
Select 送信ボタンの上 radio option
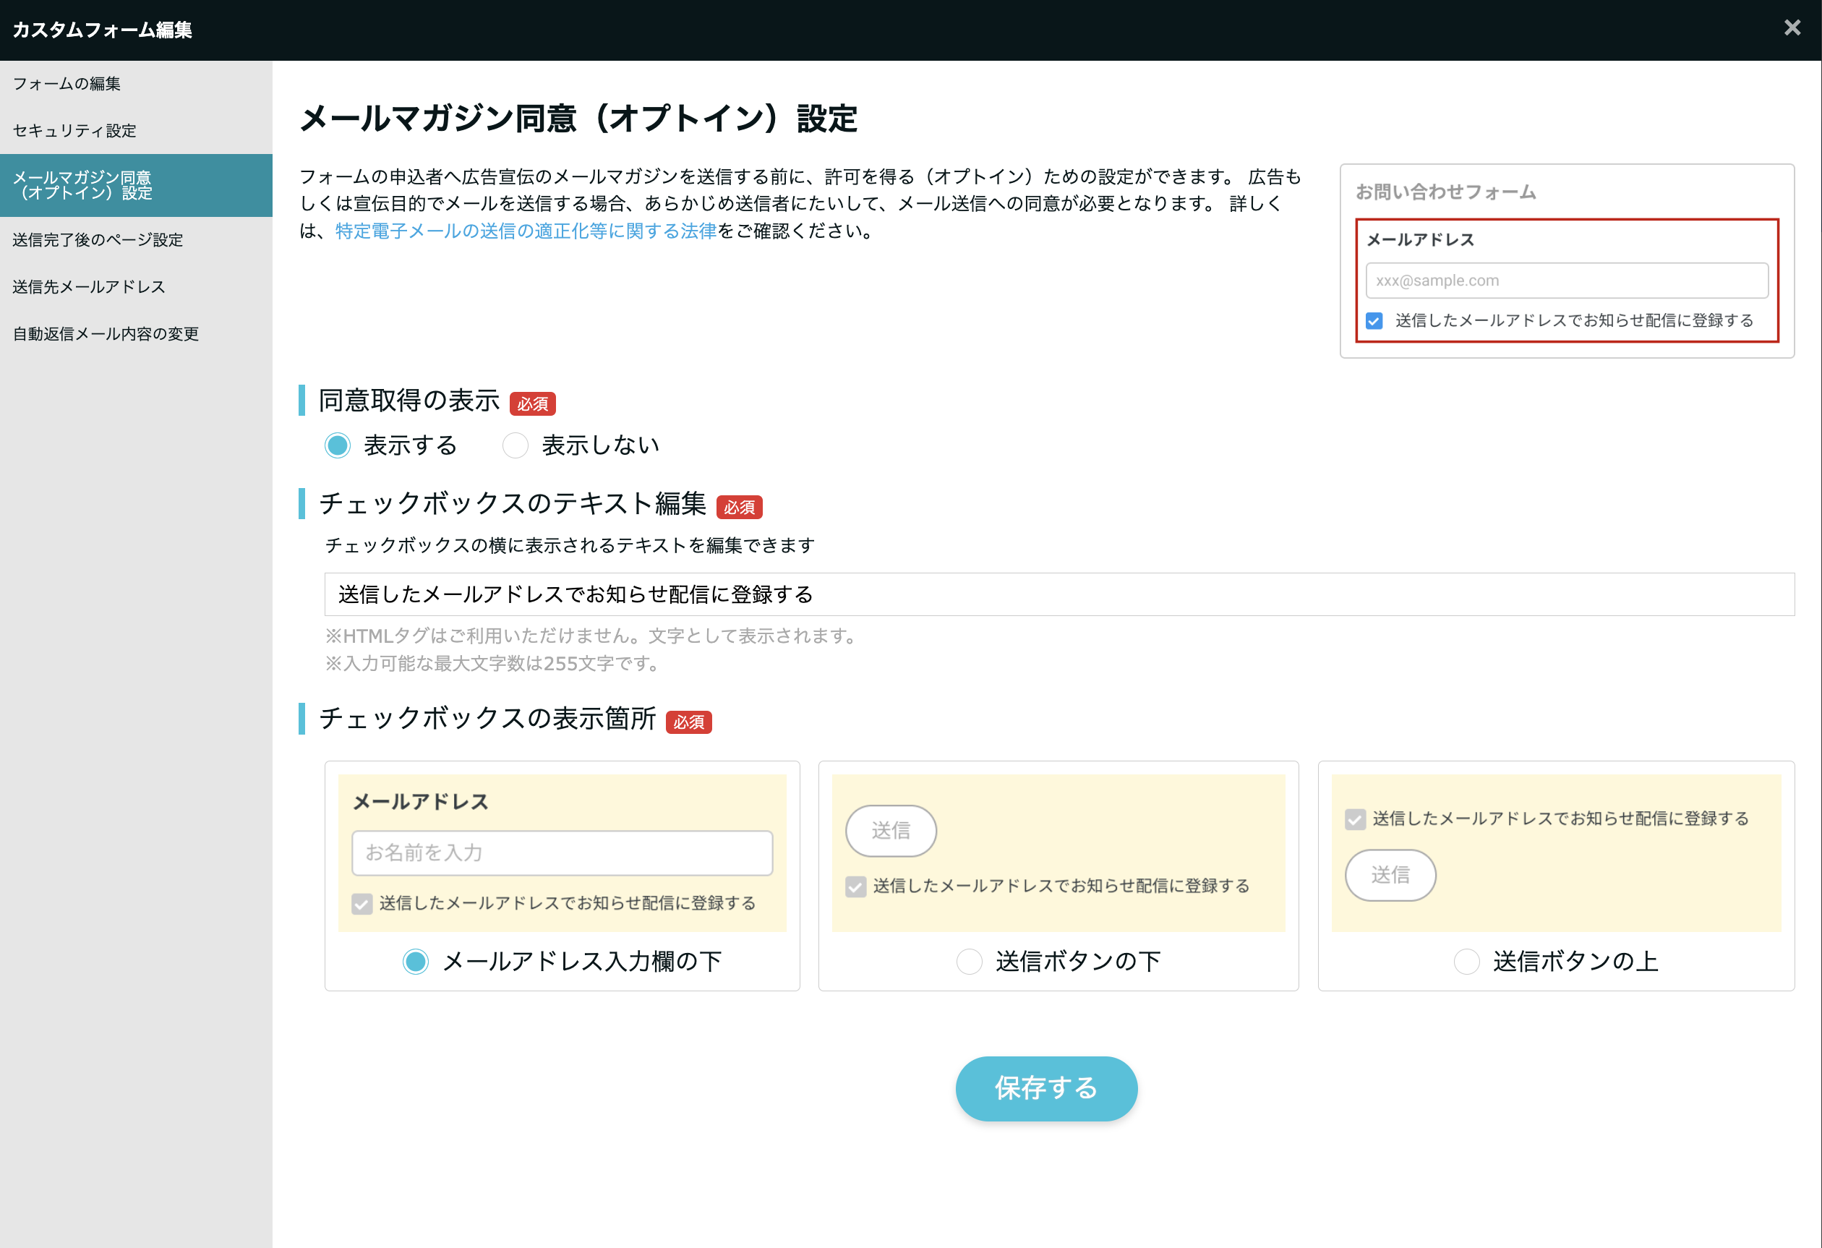point(1466,961)
